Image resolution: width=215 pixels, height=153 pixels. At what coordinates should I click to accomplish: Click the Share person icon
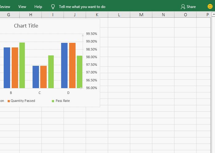click(x=183, y=6)
